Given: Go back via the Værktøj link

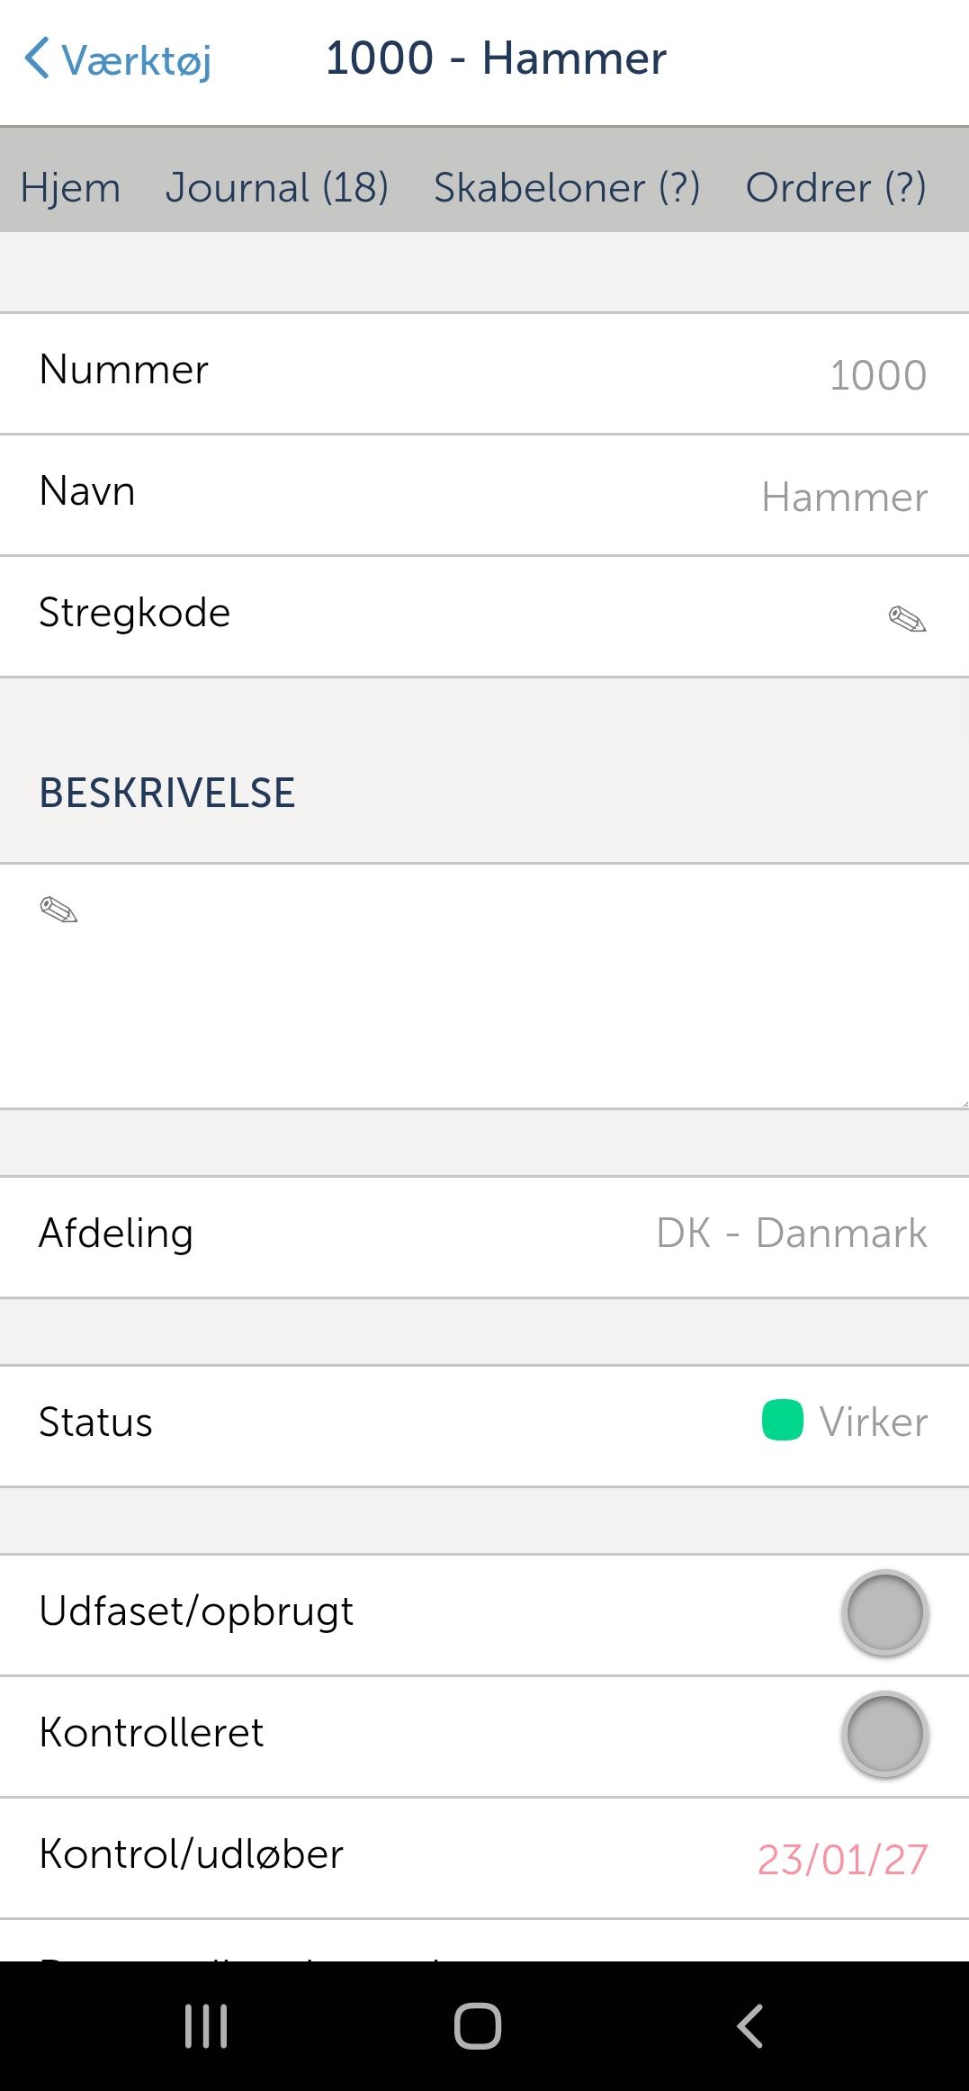Looking at the screenshot, I should click(x=136, y=60).
